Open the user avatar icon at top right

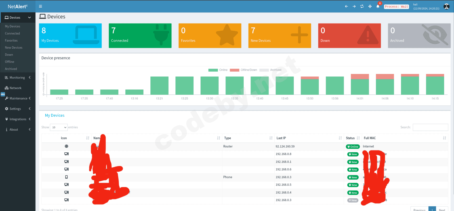click(446, 7)
